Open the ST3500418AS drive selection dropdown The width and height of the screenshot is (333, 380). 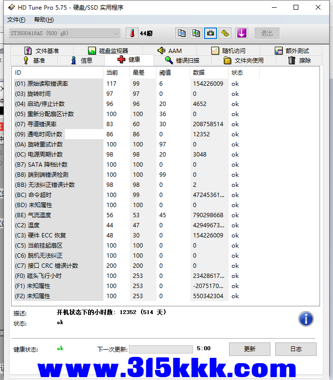click(64, 33)
